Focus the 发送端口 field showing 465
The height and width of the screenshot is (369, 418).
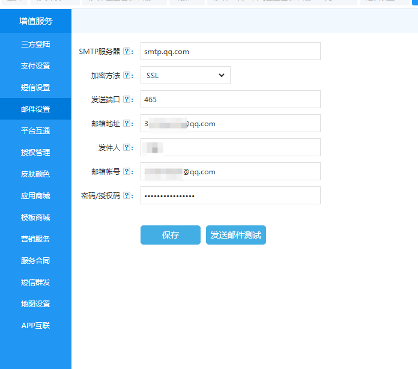[230, 99]
